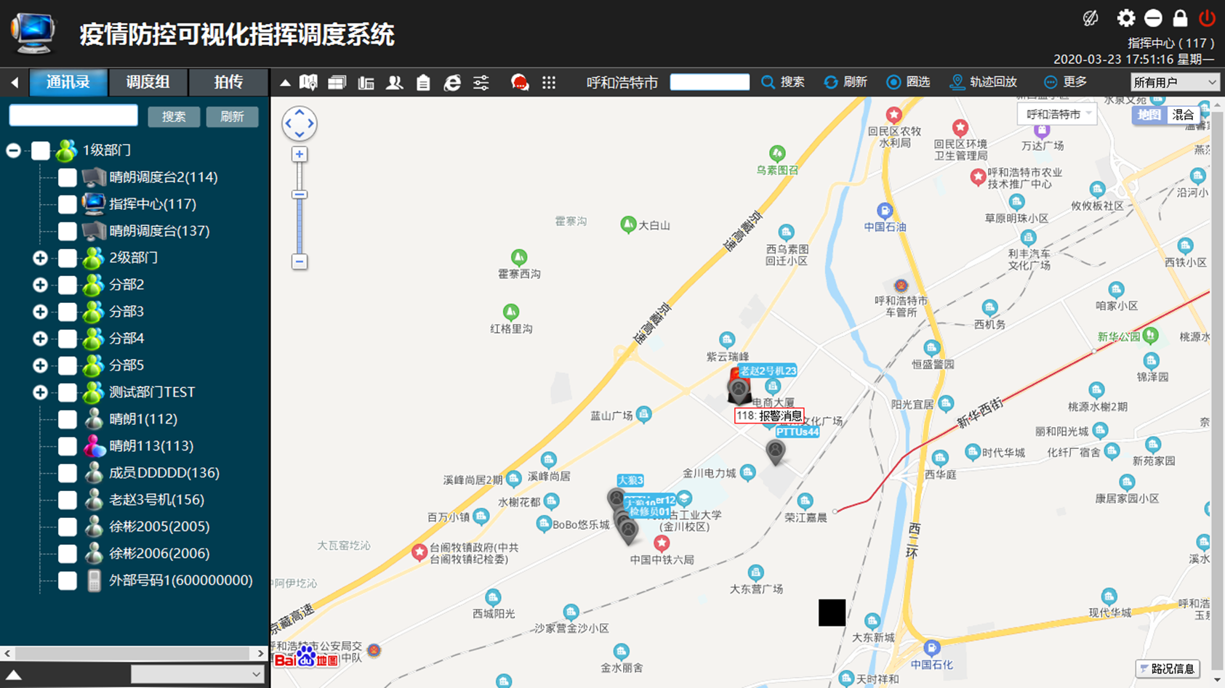This screenshot has width=1225, height=688.
Task: Check the 1级部门 checkbox
Action: click(41, 150)
